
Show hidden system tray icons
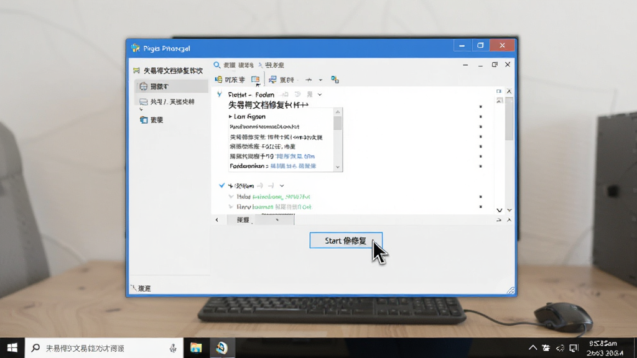tap(532, 348)
